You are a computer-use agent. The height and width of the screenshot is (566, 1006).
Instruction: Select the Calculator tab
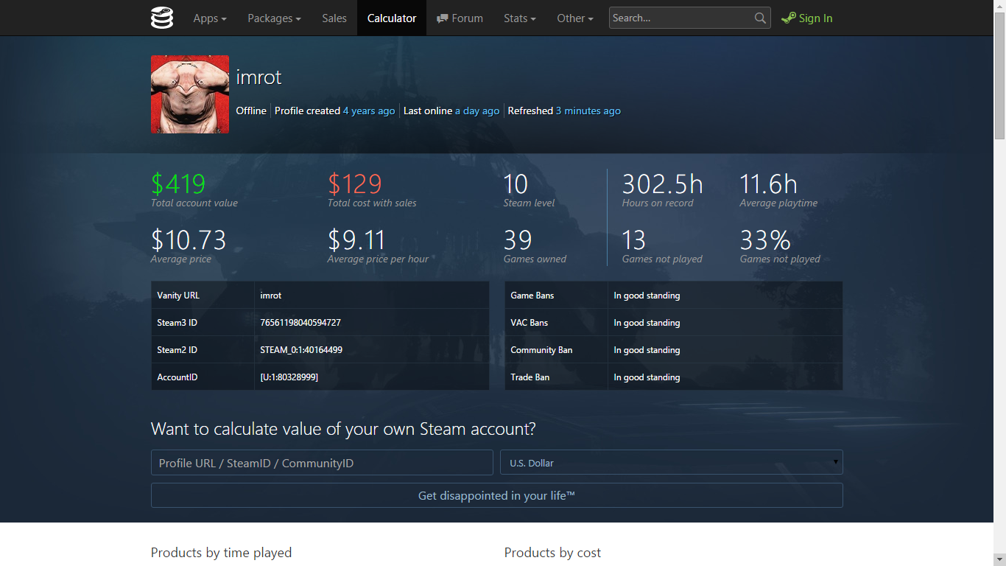point(392,18)
